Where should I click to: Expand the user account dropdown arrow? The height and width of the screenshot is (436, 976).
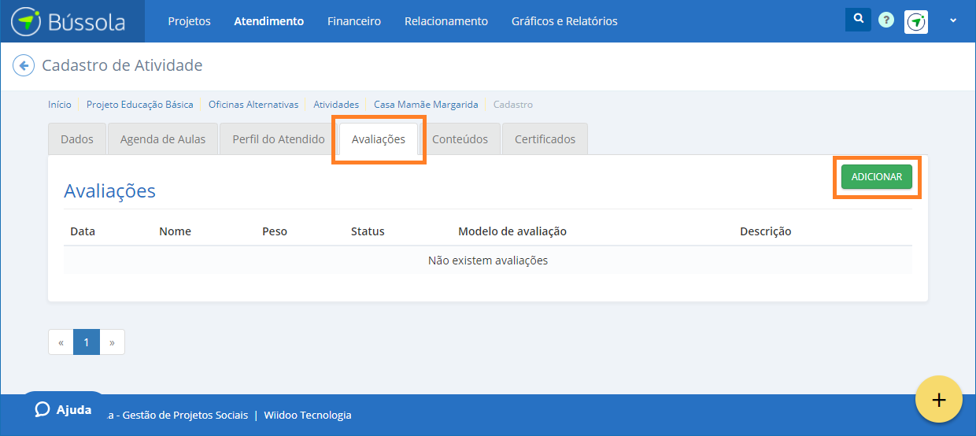click(953, 20)
